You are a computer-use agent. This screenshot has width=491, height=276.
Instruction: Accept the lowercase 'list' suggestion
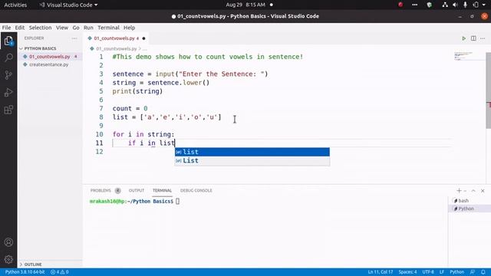point(252,152)
